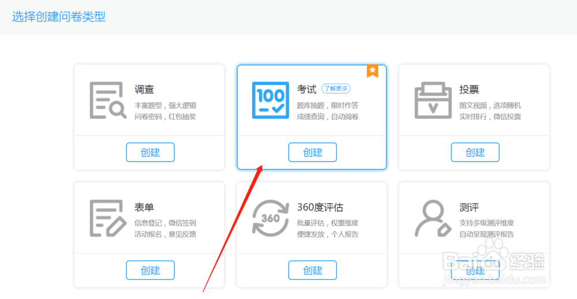Click the text 自动呈现测评报告

point(487,234)
